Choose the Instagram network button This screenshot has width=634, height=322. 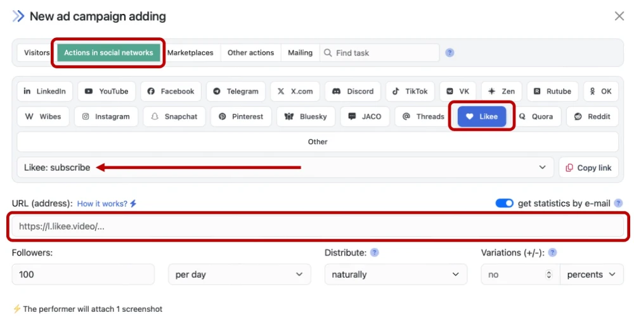(x=105, y=116)
